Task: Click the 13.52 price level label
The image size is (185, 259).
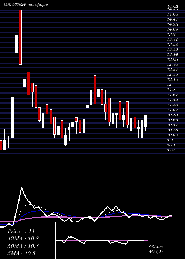Action: point(172,44)
